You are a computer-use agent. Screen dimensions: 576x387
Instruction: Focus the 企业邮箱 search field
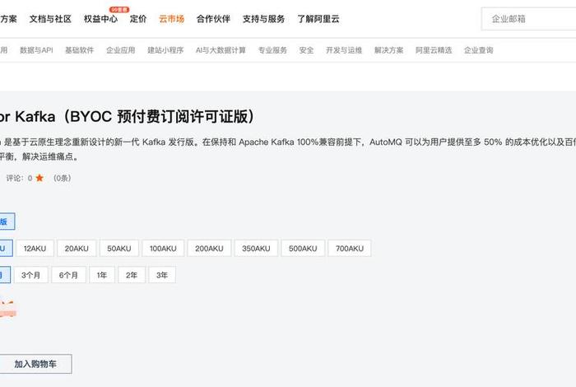[x=528, y=19]
